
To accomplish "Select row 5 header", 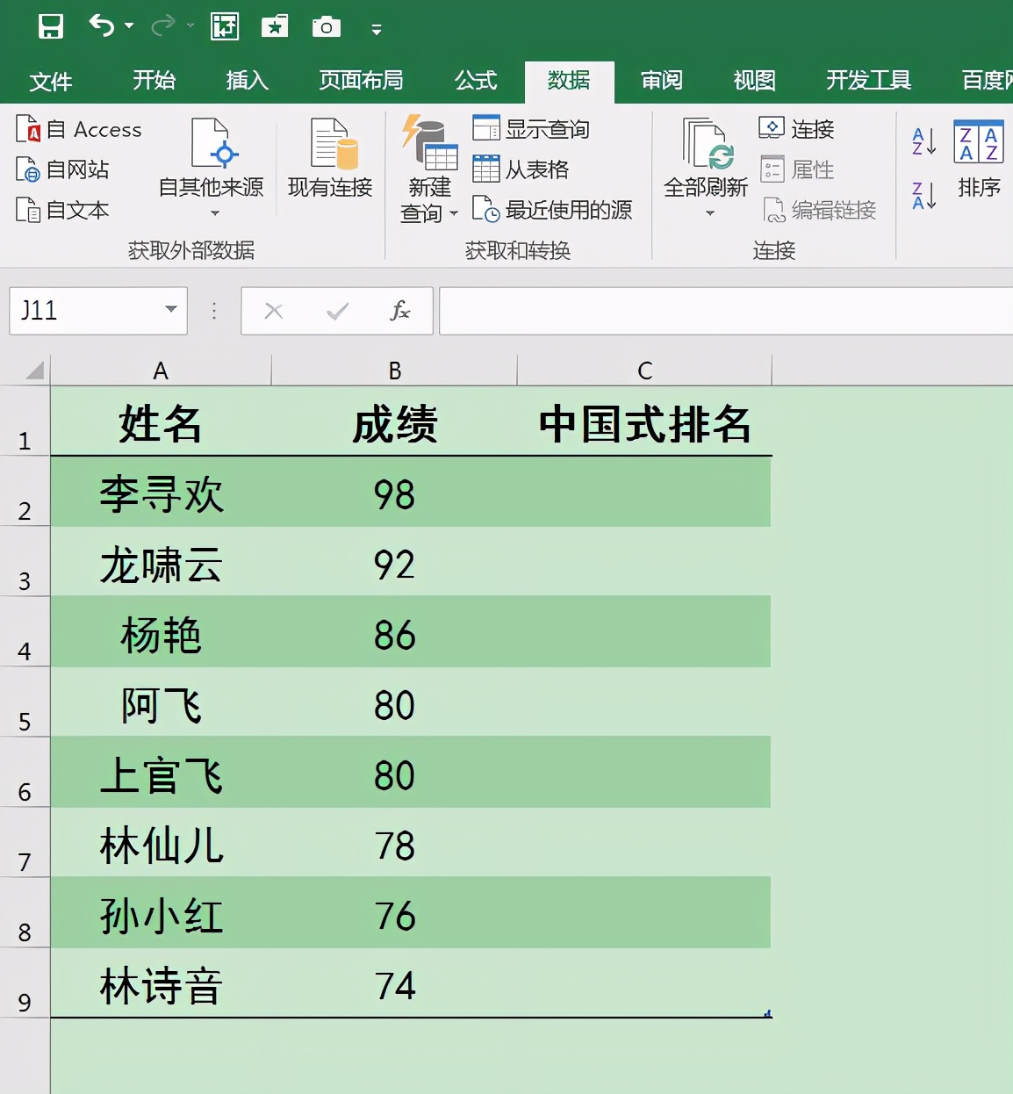I will point(25,702).
